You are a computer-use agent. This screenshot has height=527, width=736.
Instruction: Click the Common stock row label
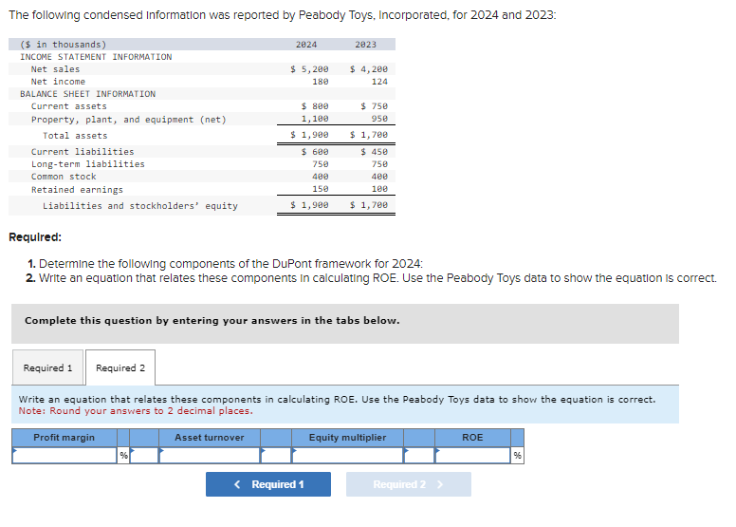point(64,177)
